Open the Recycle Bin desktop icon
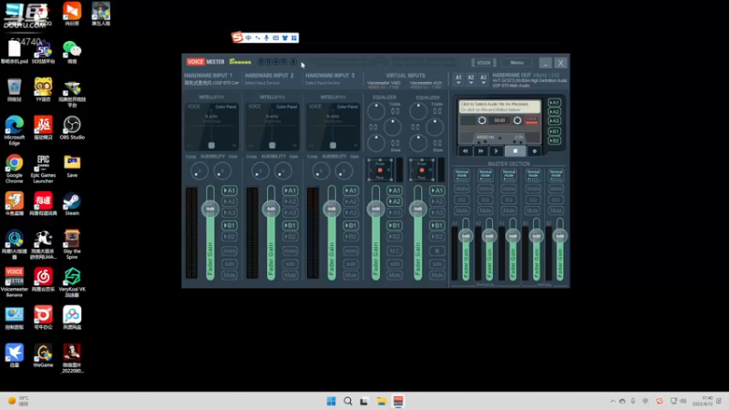 [15, 89]
